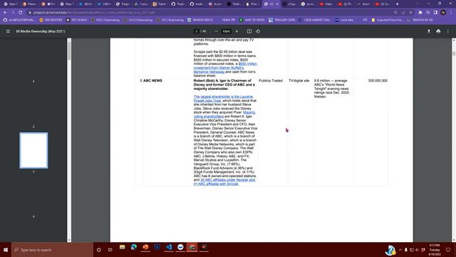Image resolution: width=456 pixels, height=257 pixels.
Task: Open a new browser tab
Action: 398,4
